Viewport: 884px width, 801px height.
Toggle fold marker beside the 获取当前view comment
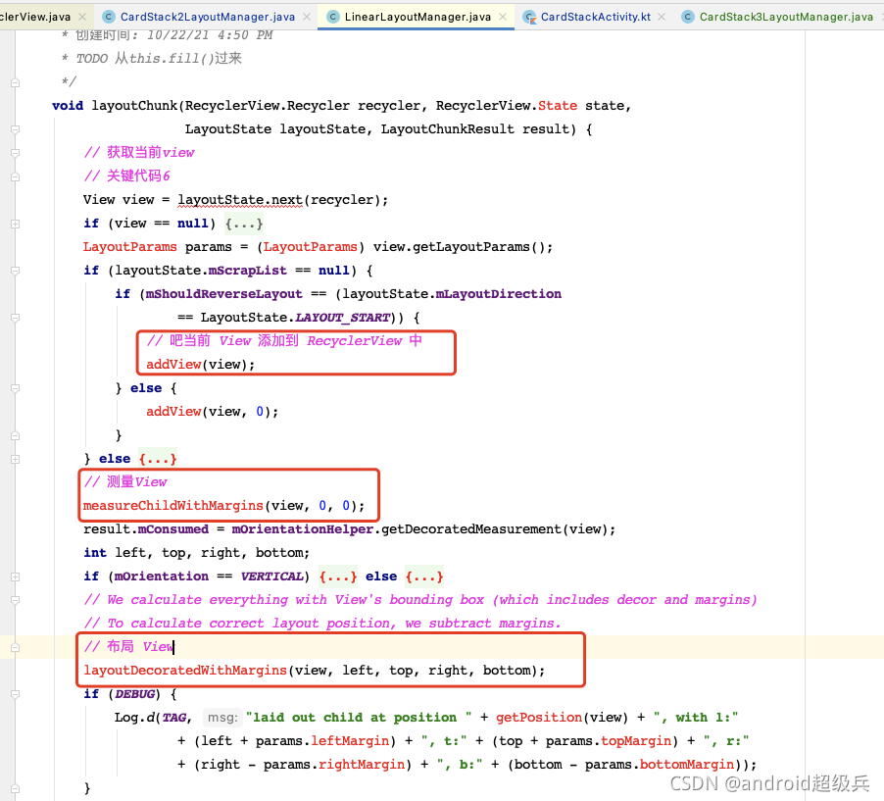point(16,153)
